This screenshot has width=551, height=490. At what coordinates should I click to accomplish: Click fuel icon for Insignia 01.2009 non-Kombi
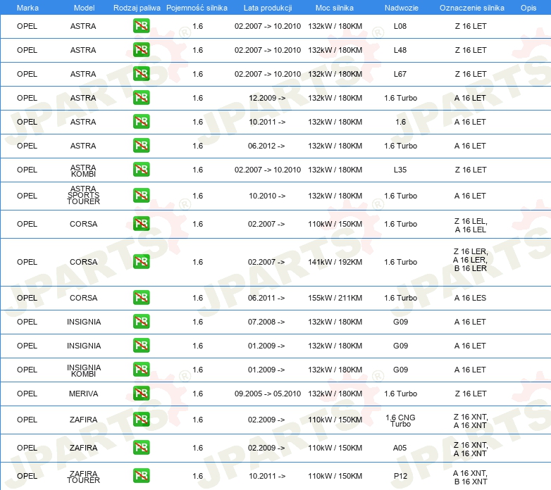click(x=141, y=345)
